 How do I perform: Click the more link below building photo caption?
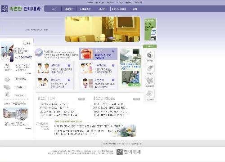coord(28,129)
